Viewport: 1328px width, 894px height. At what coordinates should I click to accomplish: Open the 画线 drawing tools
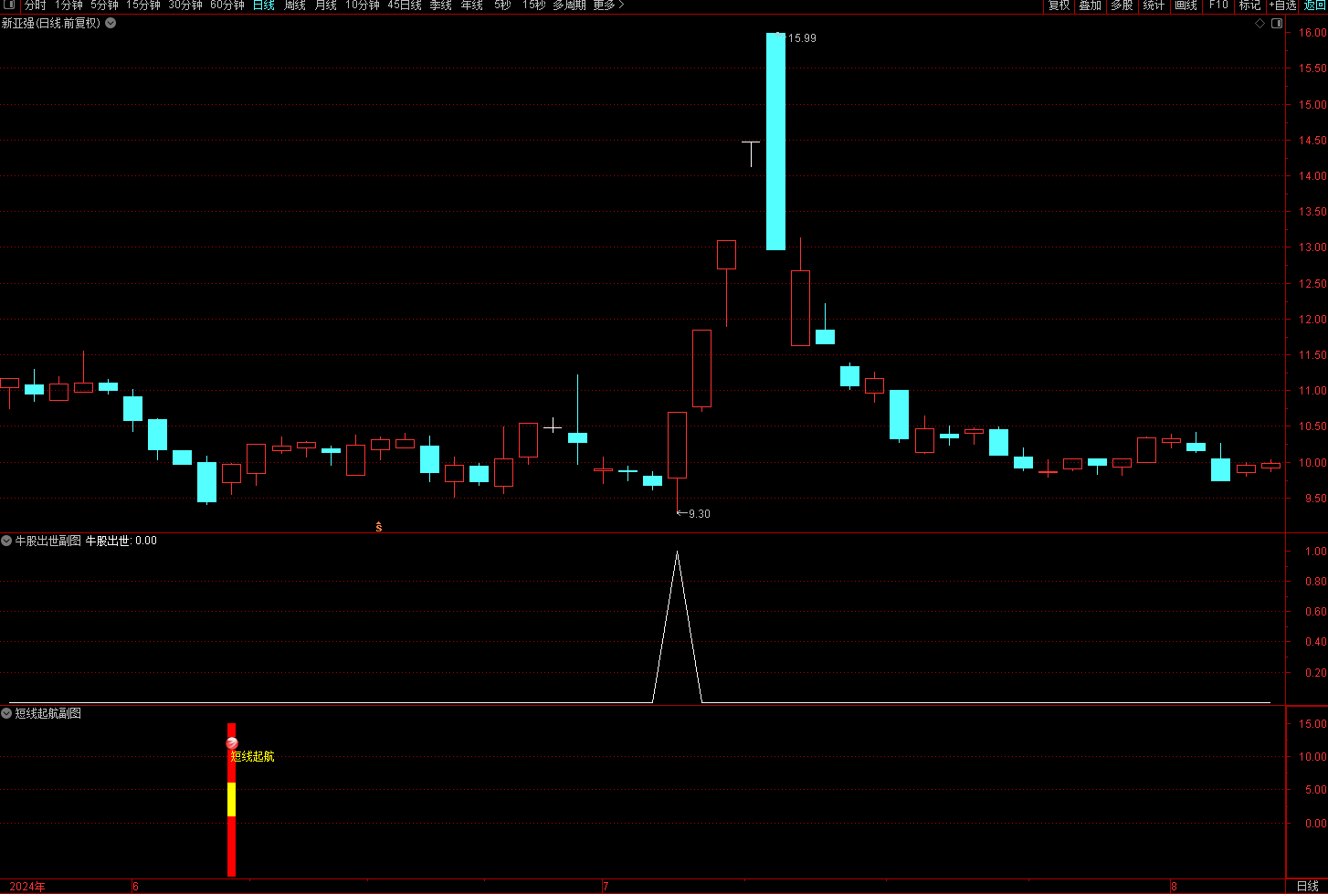1186,5
